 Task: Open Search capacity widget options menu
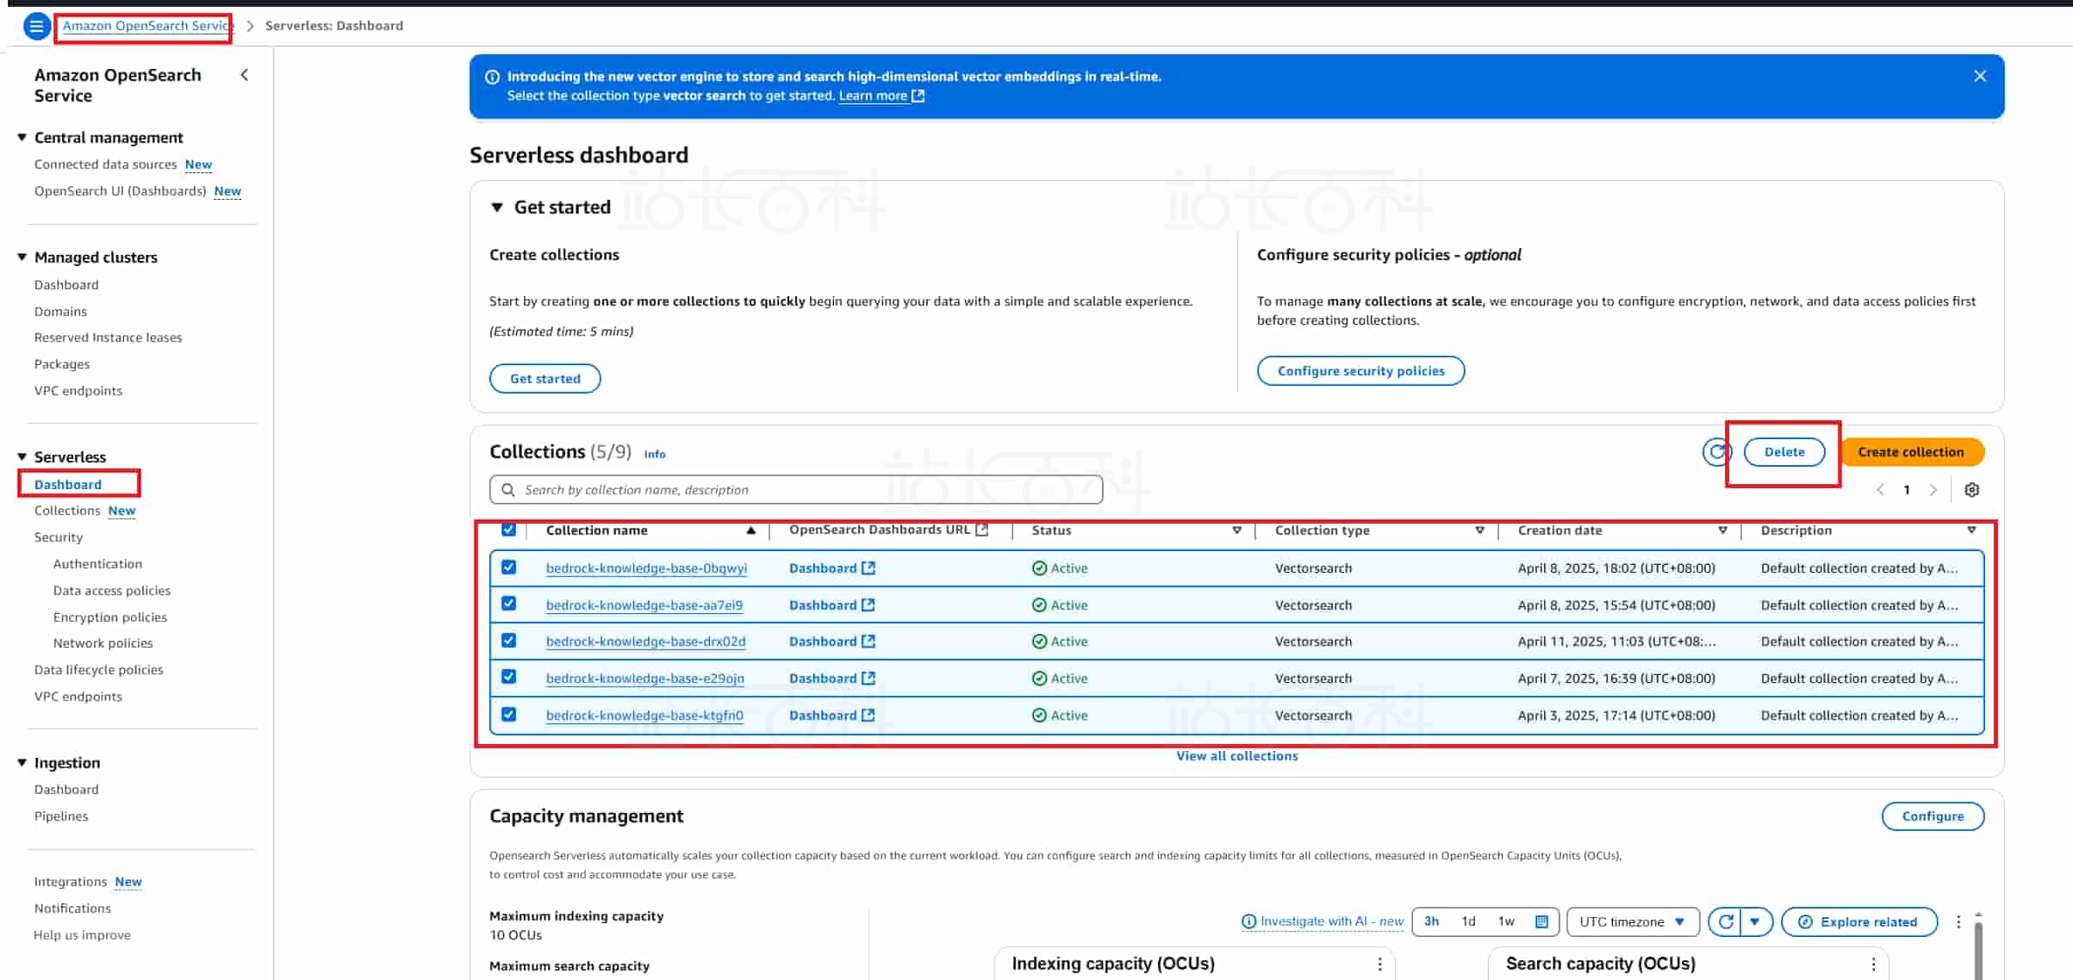[1873, 964]
